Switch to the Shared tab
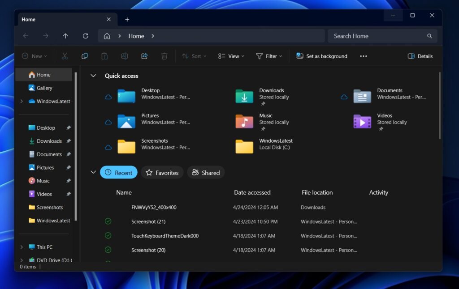The image size is (459, 289). 206,172
